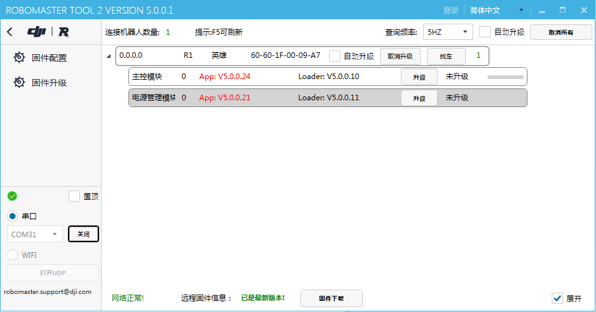
Task: Click the back arrow icon
Action: [10, 32]
